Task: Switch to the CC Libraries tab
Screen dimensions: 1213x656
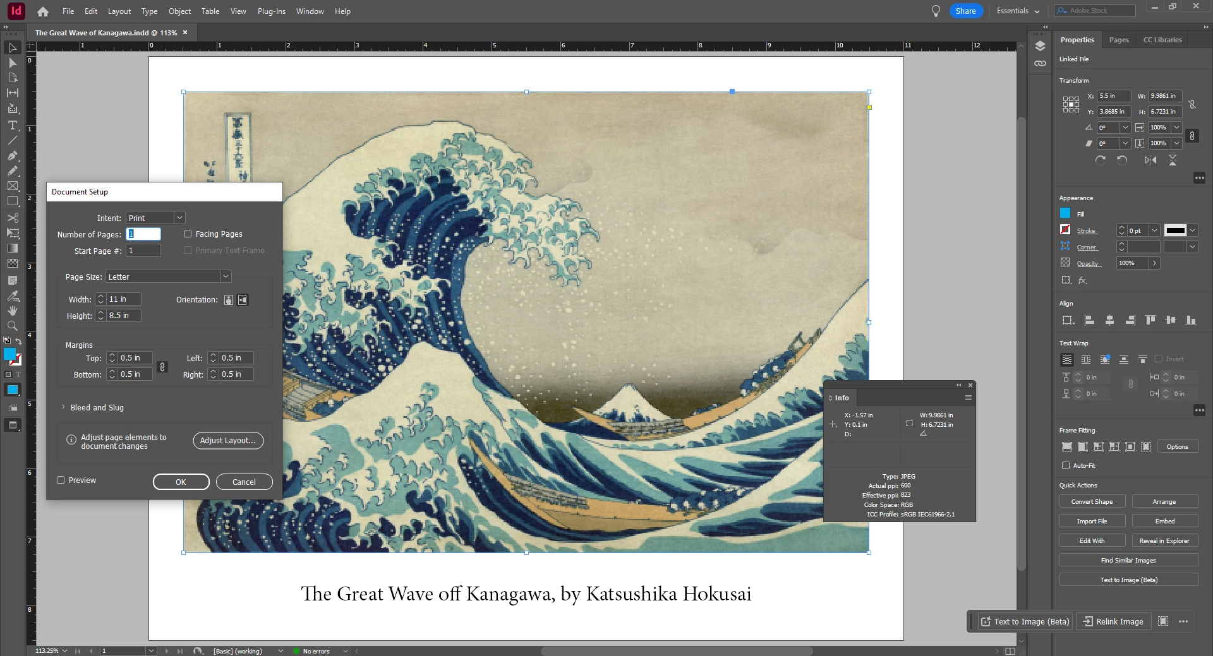Action: pyautogui.click(x=1162, y=40)
